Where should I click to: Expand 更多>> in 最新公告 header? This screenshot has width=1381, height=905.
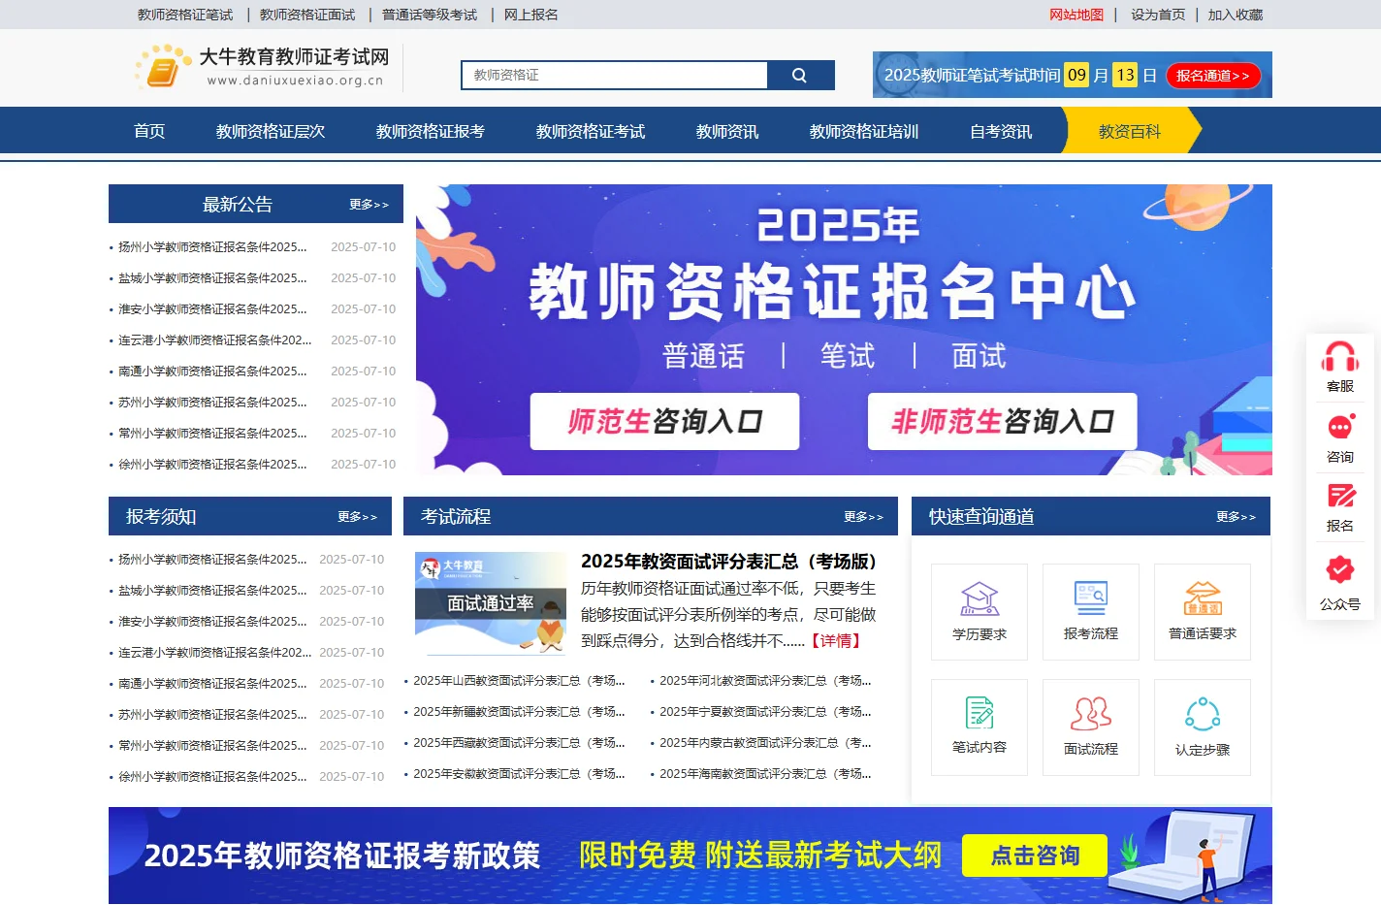(x=369, y=205)
